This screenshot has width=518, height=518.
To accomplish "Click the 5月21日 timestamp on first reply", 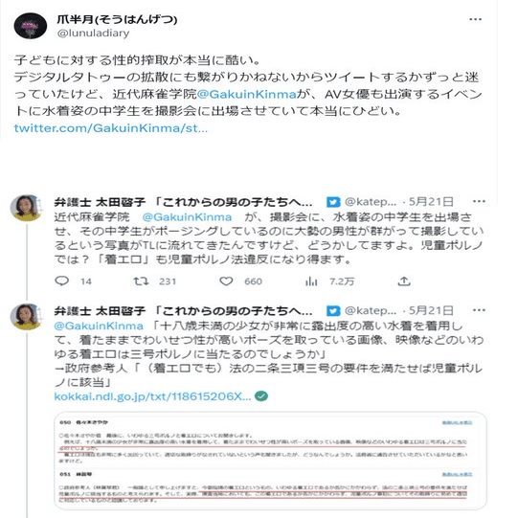I will 431,201.
